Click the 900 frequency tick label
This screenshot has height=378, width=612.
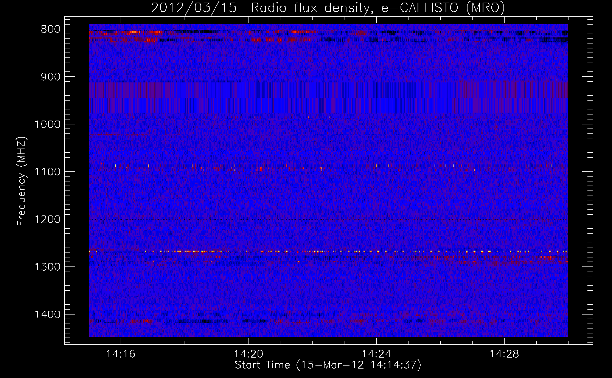click(x=50, y=77)
